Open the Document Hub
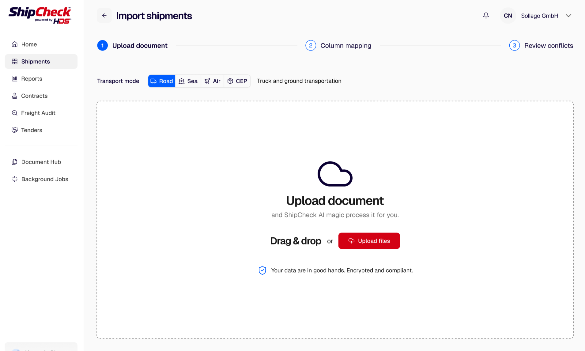The height and width of the screenshot is (351, 585). (x=41, y=162)
